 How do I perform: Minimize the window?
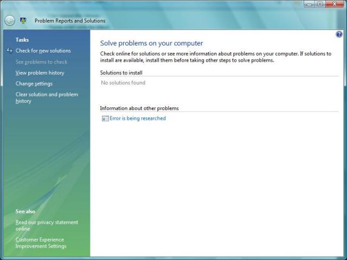tap(310, 4)
